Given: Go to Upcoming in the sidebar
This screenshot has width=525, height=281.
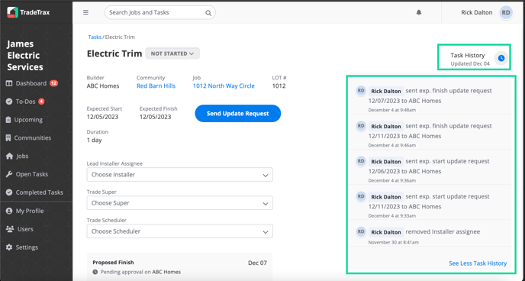Looking at the screenshot, I should point(28,120).
